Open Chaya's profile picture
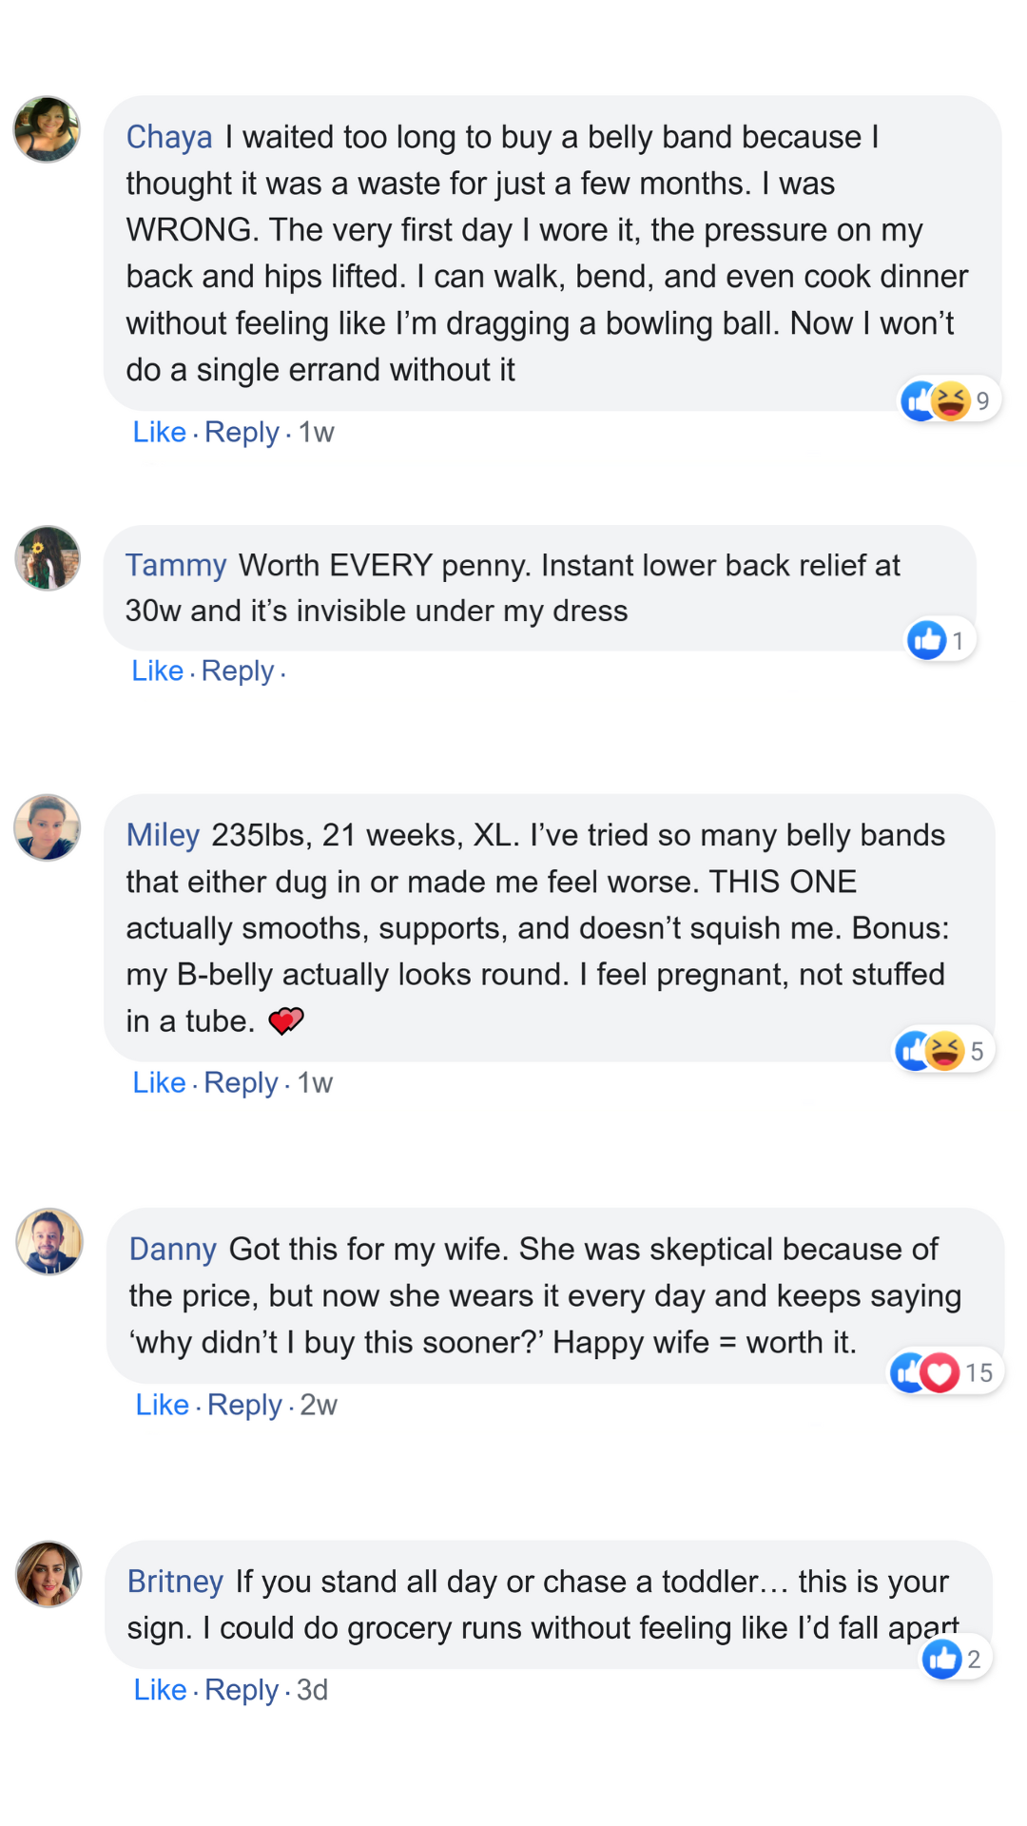The image size is (1027, 1826). coord(47,129)
